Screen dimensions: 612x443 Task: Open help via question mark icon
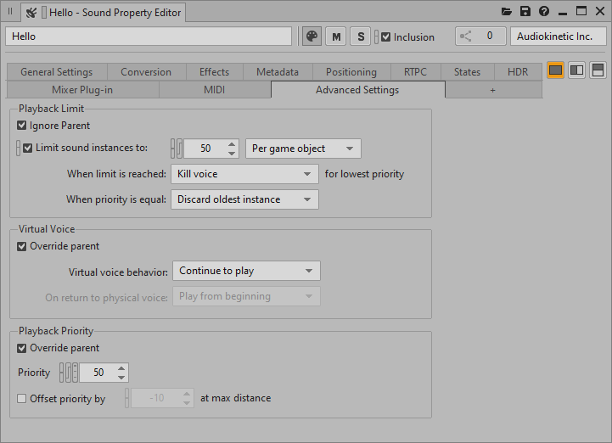[544, 12]
